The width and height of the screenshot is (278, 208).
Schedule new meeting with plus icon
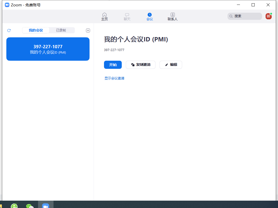point(88,30)
